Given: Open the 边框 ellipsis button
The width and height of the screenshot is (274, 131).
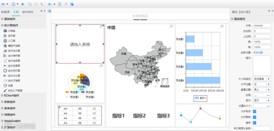Looking at the screenshot, I should click(268, 95).
